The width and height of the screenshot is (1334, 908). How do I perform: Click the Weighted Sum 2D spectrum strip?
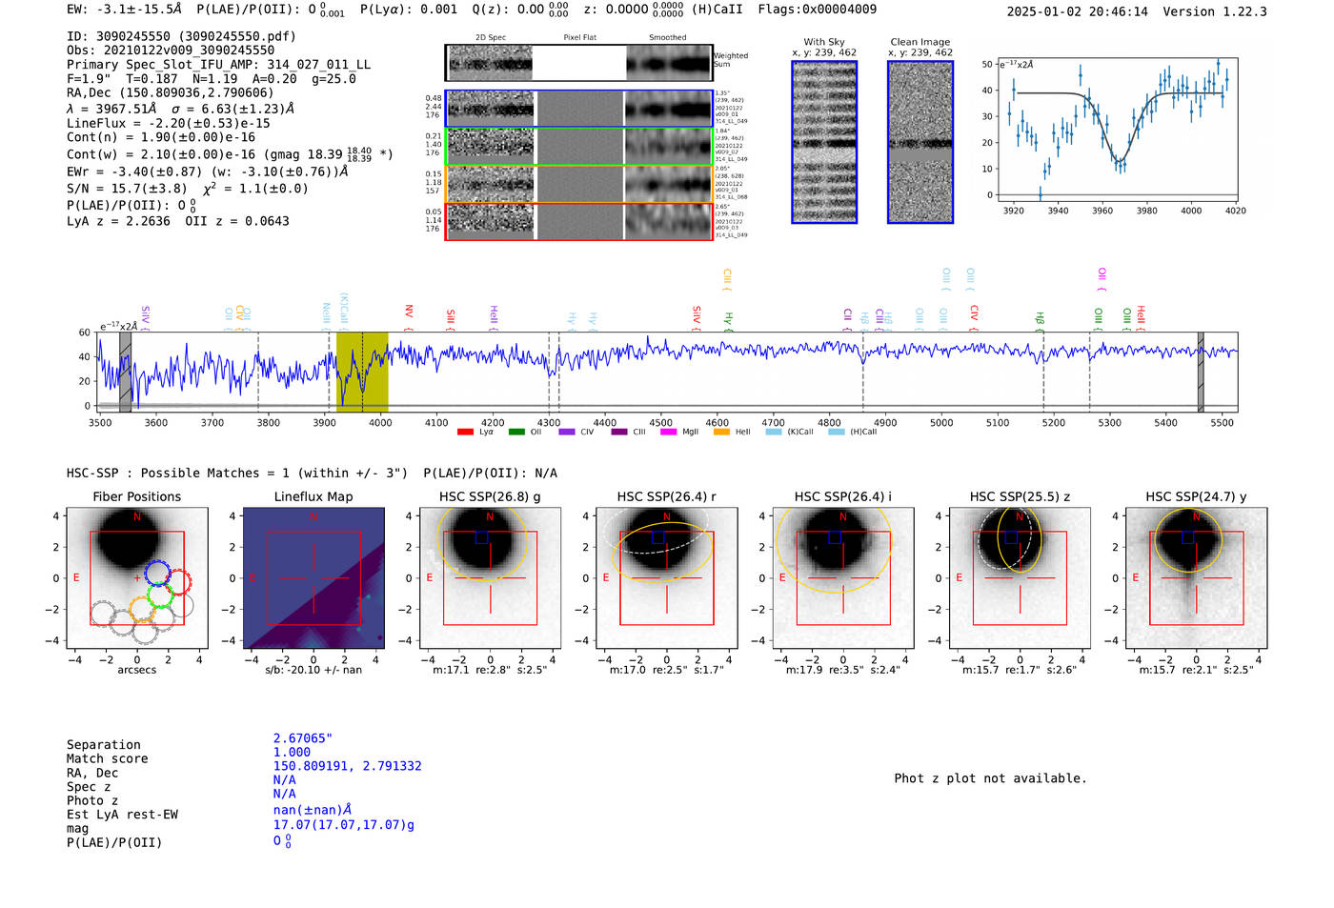coord(579,63)
